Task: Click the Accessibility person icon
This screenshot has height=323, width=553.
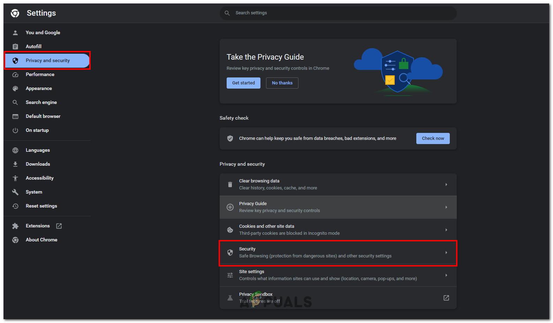Action: tap(15, 178)
